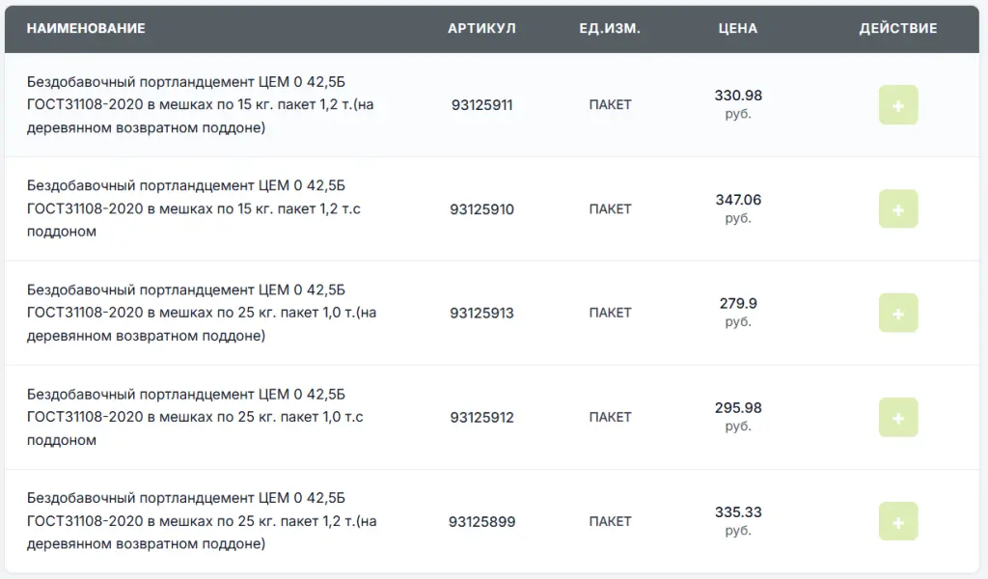
Task: Click plus icon for article 93125899
Action: tap(898, 521)
